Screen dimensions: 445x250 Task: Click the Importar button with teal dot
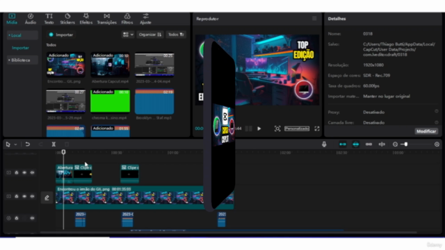(x=60, y=35)
